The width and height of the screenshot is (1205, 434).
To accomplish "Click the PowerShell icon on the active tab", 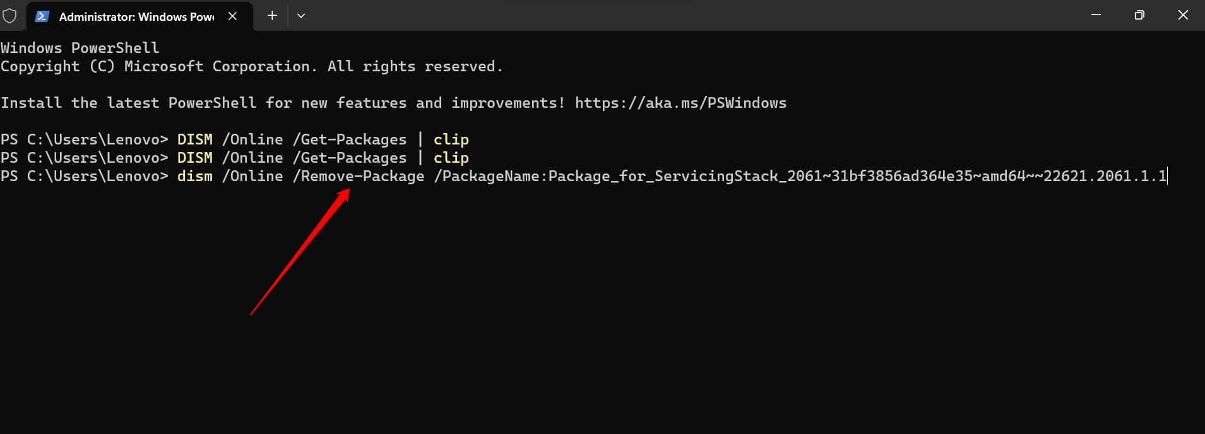I will (x=42, y=16).
